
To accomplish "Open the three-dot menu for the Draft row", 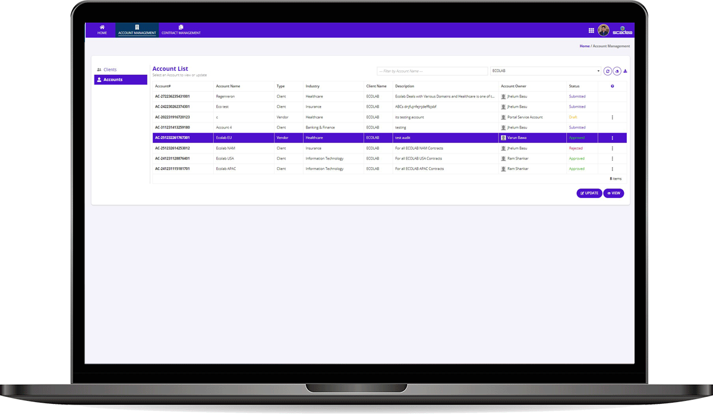I will point(612,117).
